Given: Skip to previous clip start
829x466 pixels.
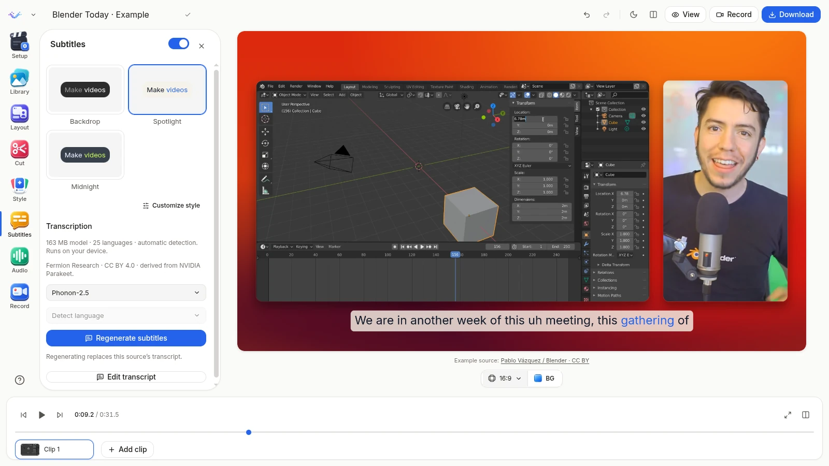Looking at the screenshot, I should (23, 415).
